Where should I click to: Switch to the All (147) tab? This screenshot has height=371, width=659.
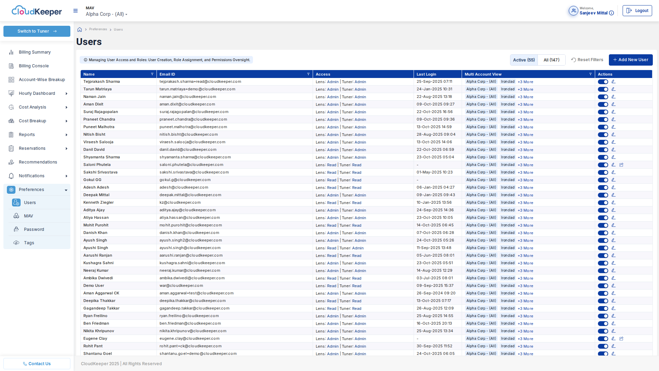(551, 60)
